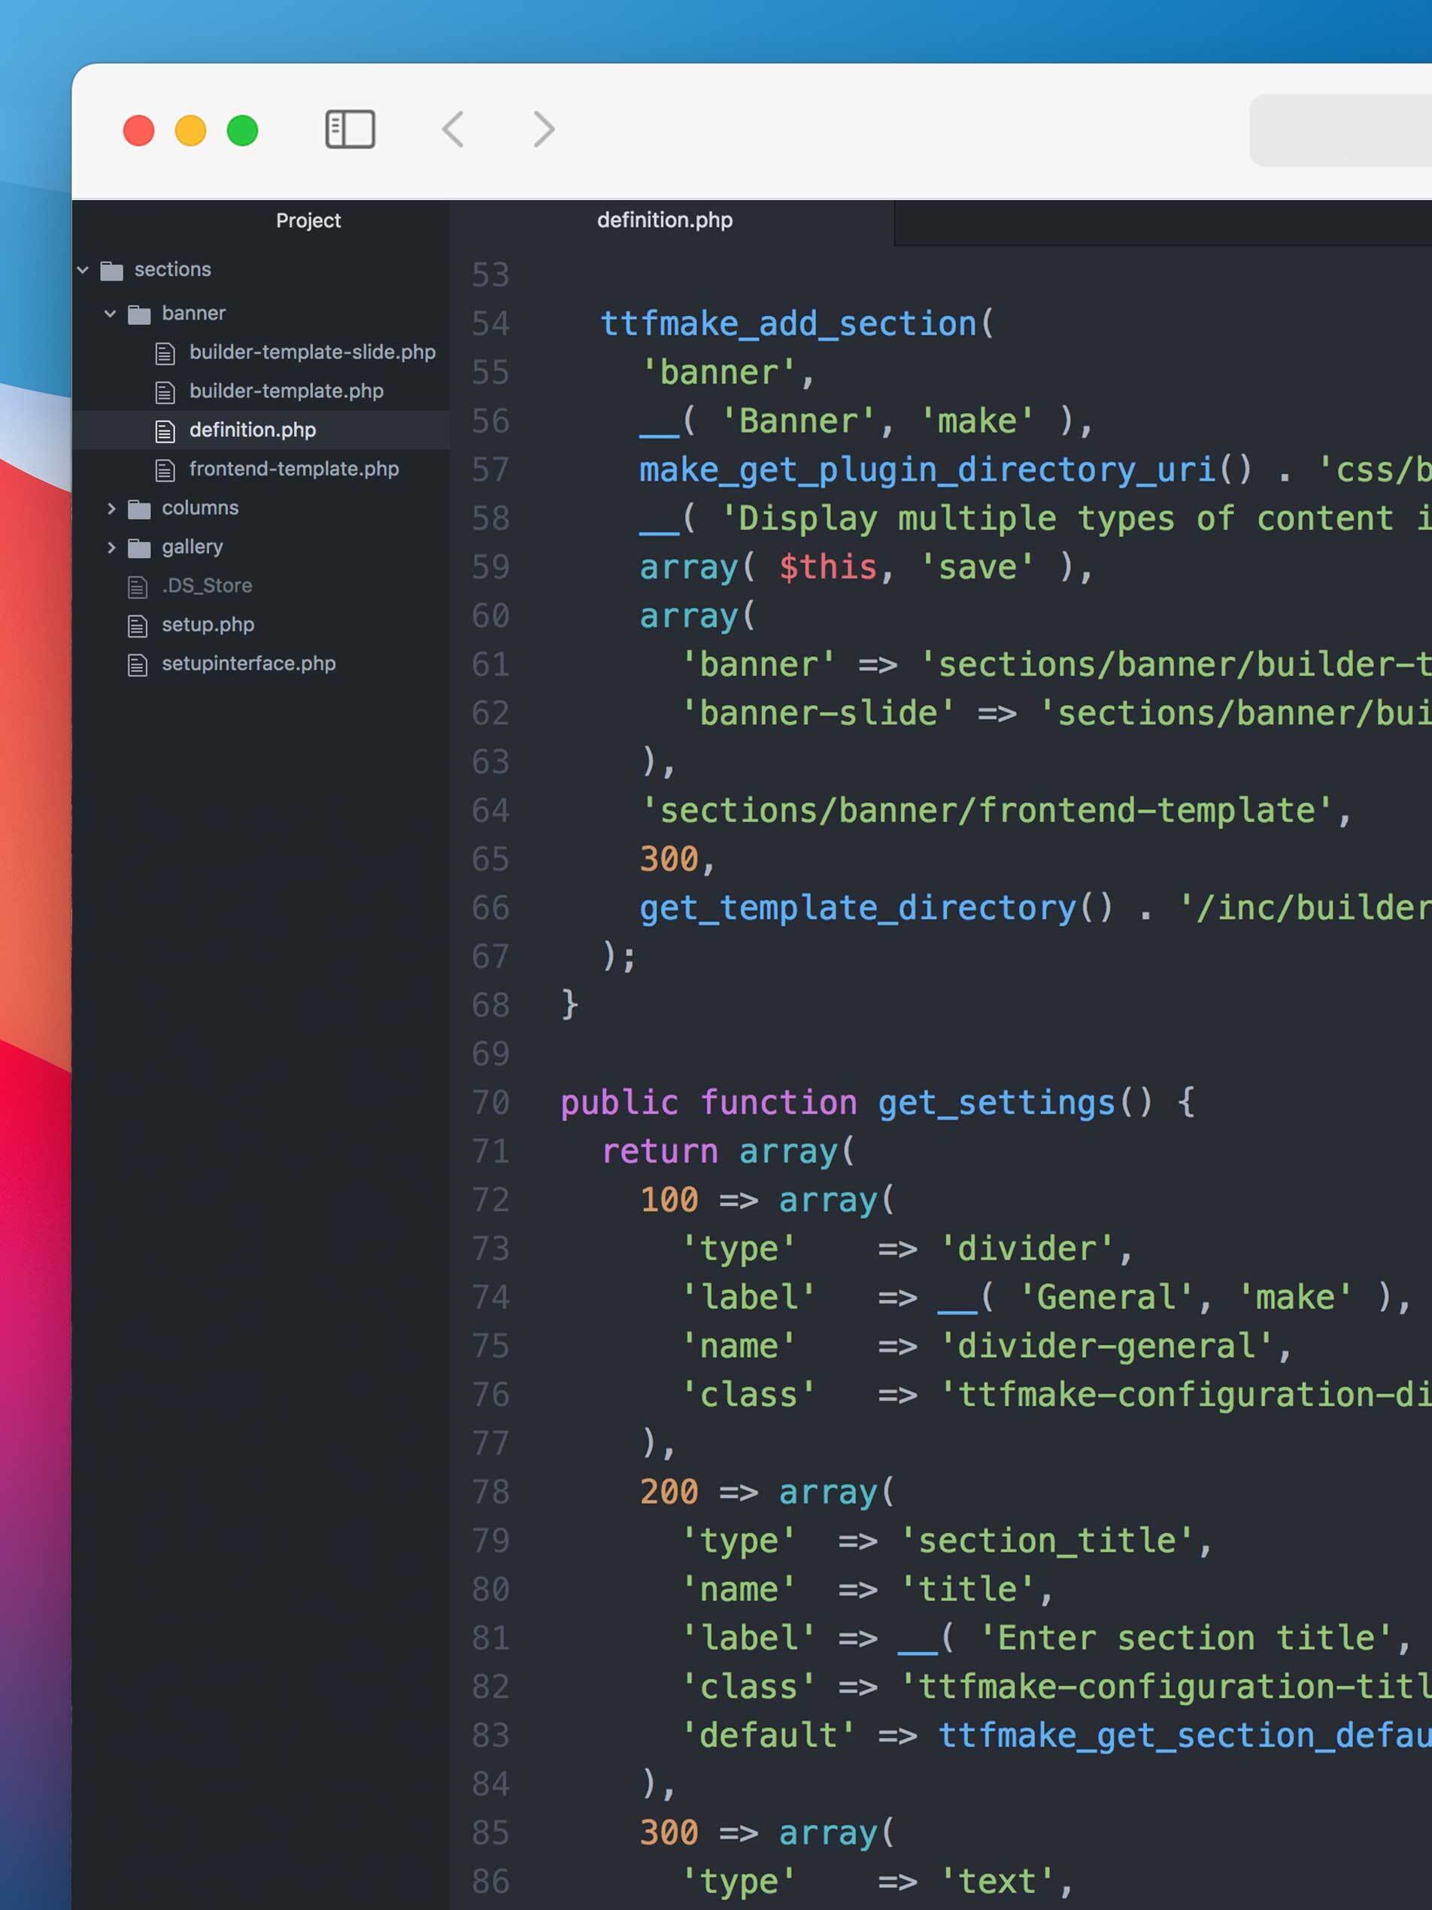Click ttfmake_add_section function call

click(x=788, y=323)
